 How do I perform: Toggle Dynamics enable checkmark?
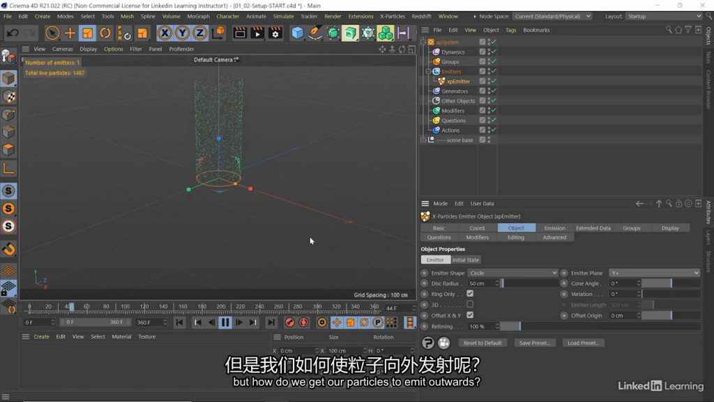tap(494, 52)
